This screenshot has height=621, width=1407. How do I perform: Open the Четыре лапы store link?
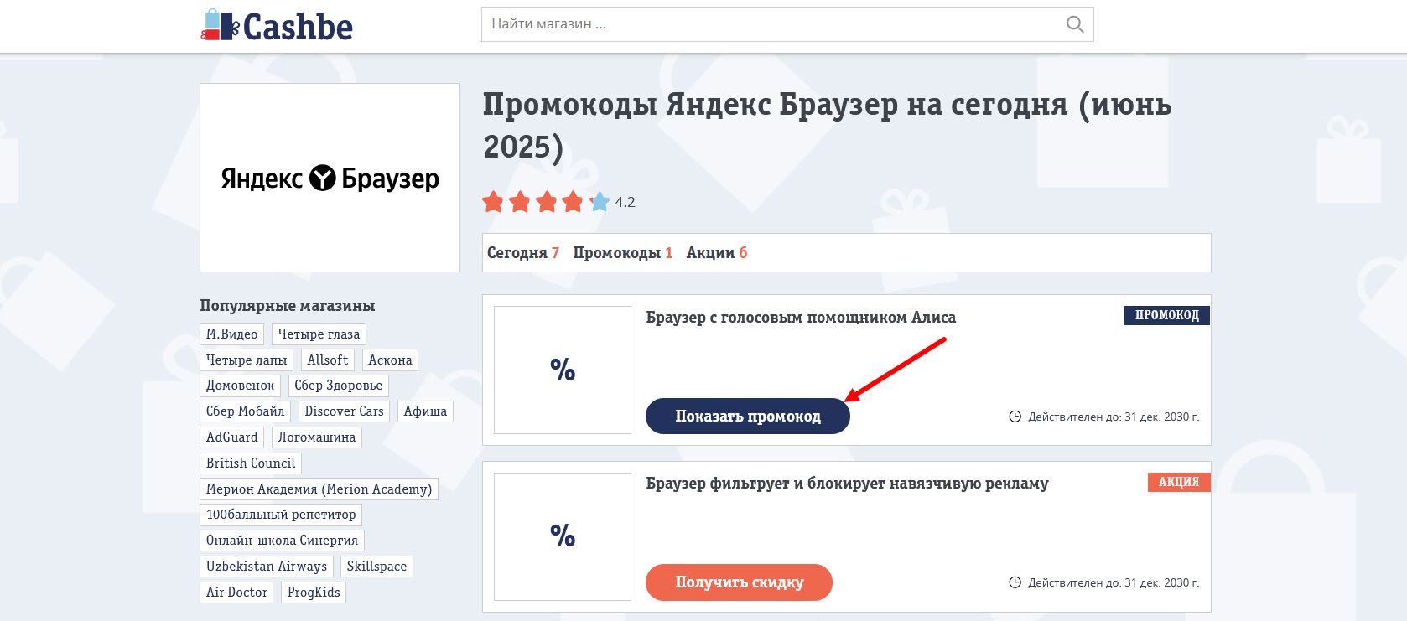(x=247, y=360)
